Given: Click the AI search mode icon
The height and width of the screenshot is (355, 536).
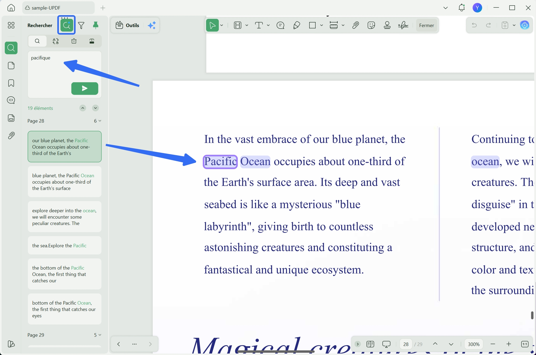Looking at the screenshot, I should point(66,25).
